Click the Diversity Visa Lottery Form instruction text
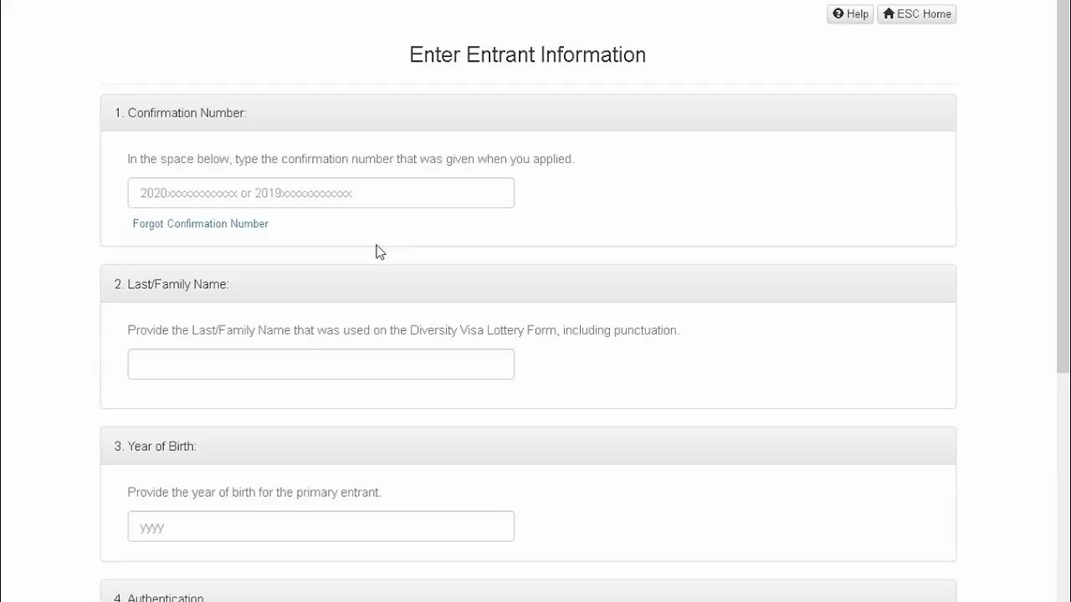Screen dimensions: 1071x602 [403, 330]
